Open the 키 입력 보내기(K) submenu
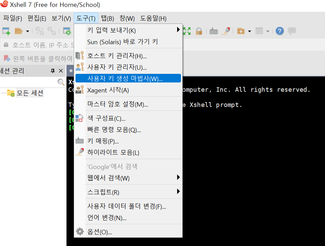325x246 pixels. (x=128, y=30)
